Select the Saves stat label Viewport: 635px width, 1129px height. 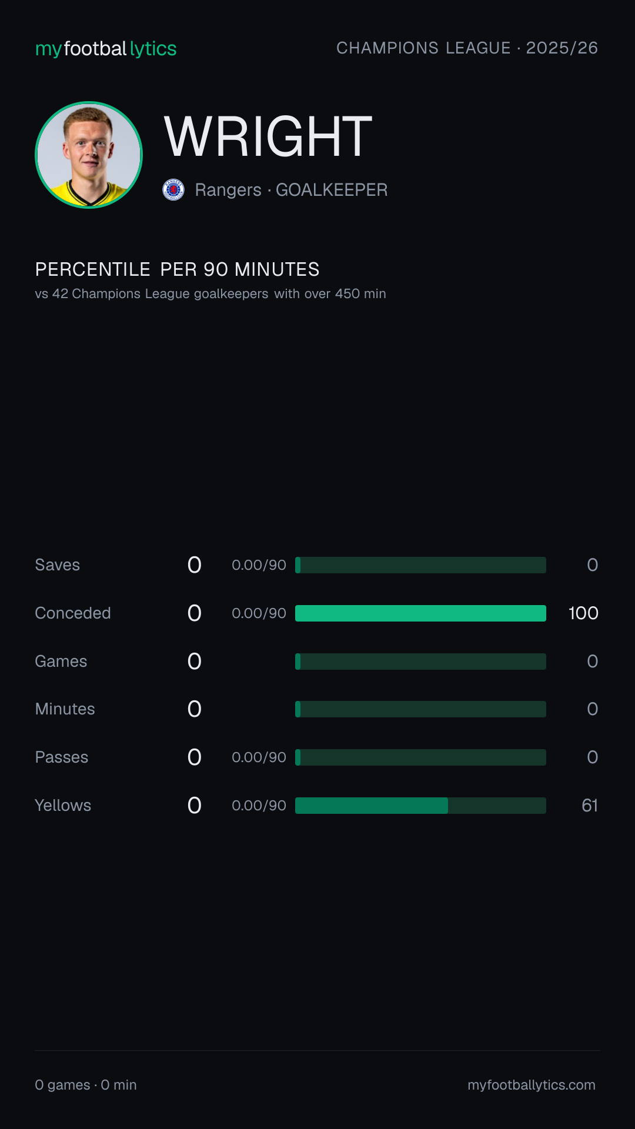click(58, 565)
